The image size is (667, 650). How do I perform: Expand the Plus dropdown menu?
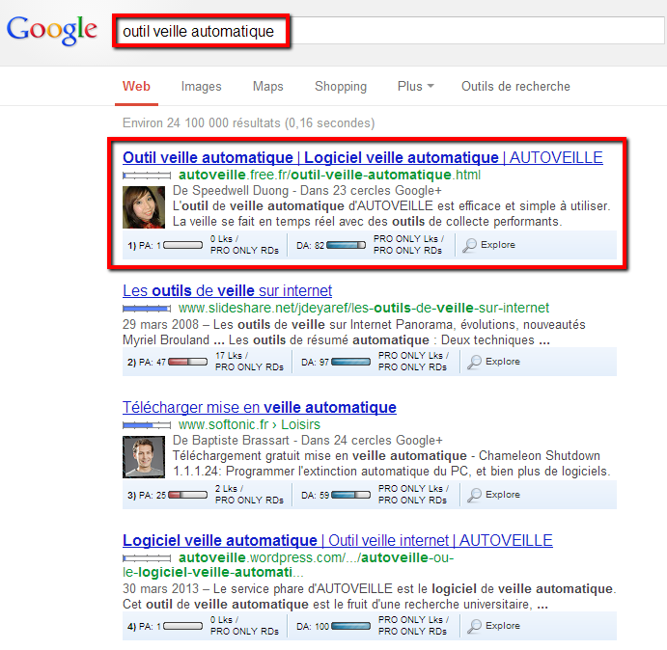(415, 87)
